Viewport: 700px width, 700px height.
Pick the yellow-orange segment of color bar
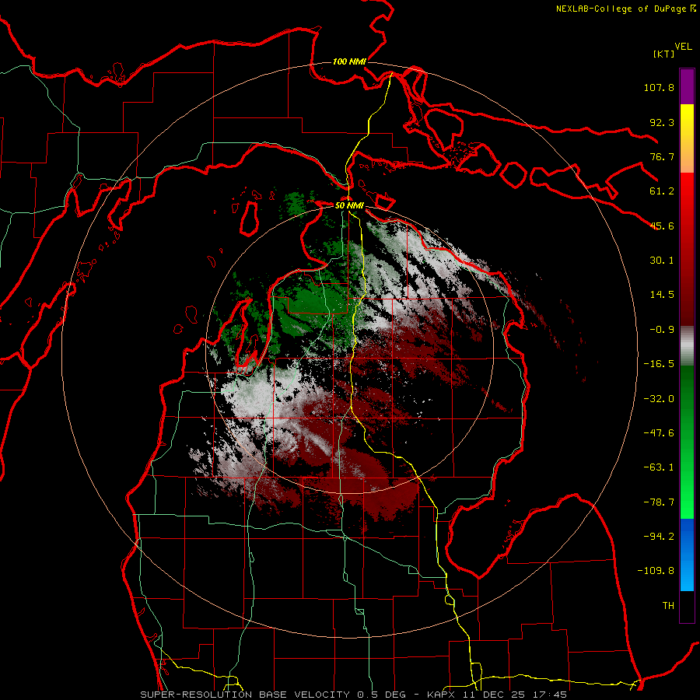tap(687, 138)
